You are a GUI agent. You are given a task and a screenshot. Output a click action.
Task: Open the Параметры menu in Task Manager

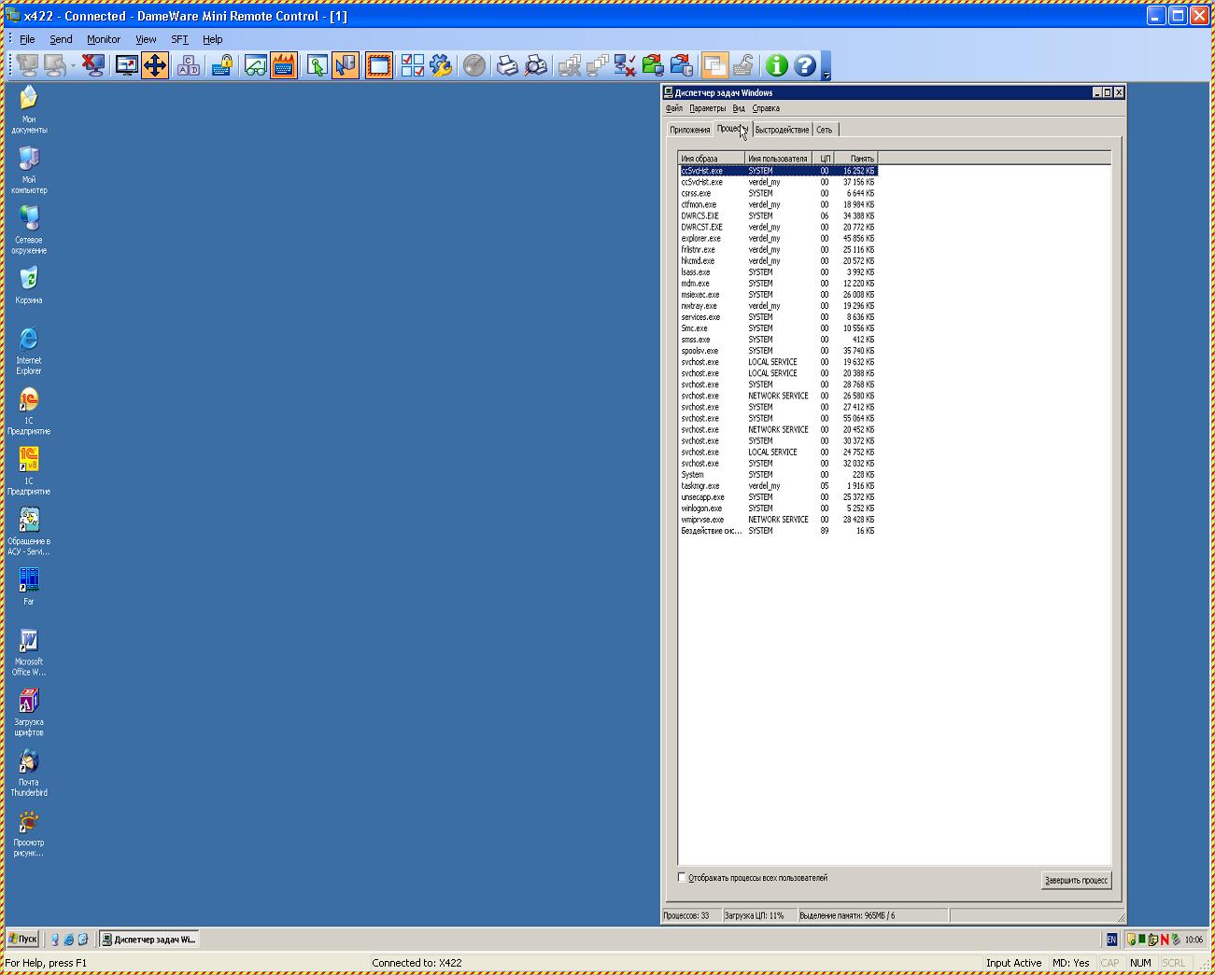click(x=707, y=108)
